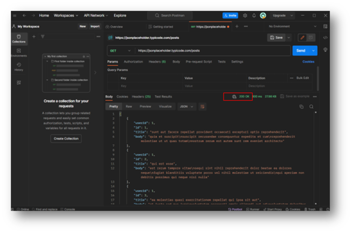Open the JSON format dropdown
The image size is (352, 233).
[186, 107]
